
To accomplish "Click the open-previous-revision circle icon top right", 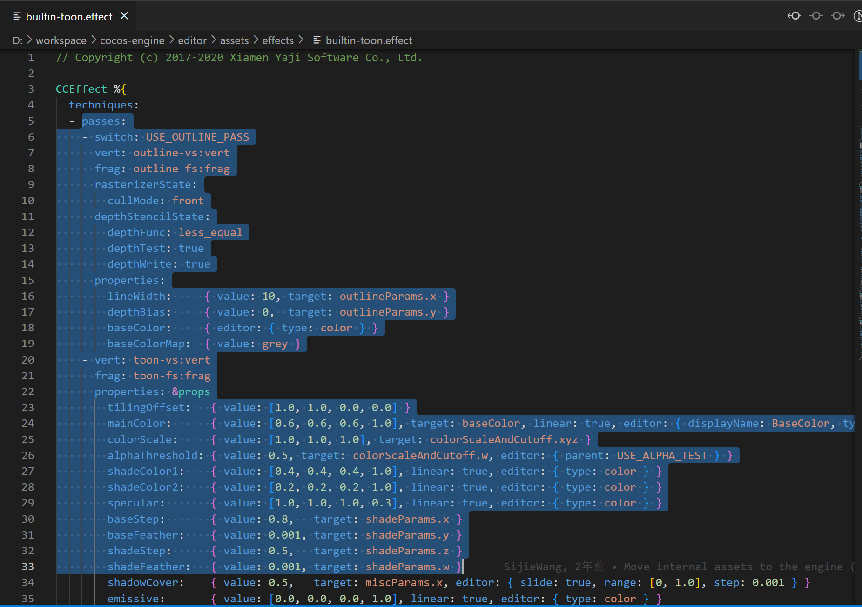I will pos(794,15).
